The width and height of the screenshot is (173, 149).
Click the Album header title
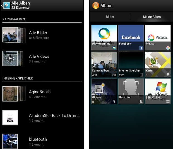[106, 6]
